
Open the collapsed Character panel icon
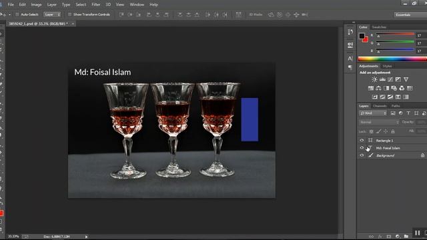coord(350,59)
